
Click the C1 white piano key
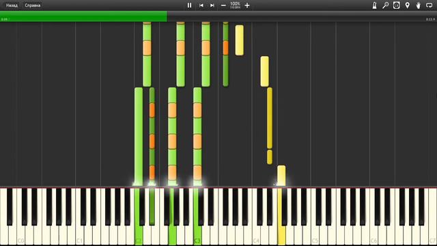80,234
